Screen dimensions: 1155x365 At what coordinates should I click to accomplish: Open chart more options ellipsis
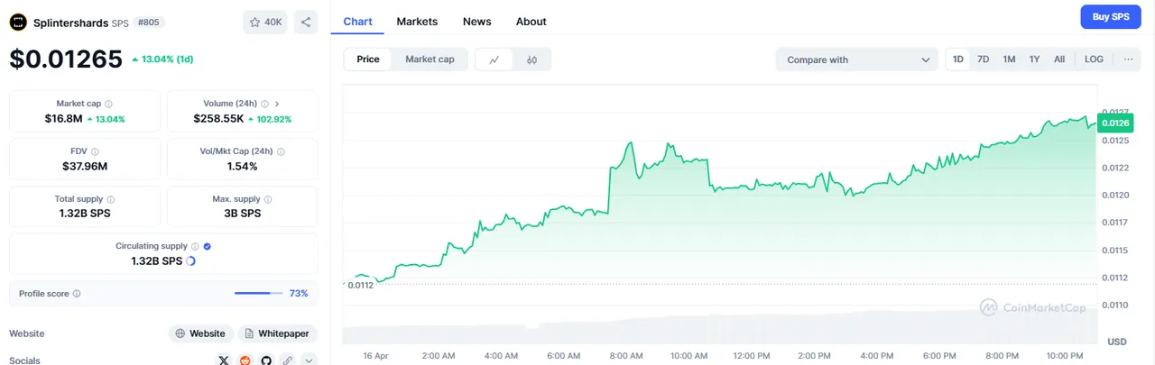[1128, 59]
